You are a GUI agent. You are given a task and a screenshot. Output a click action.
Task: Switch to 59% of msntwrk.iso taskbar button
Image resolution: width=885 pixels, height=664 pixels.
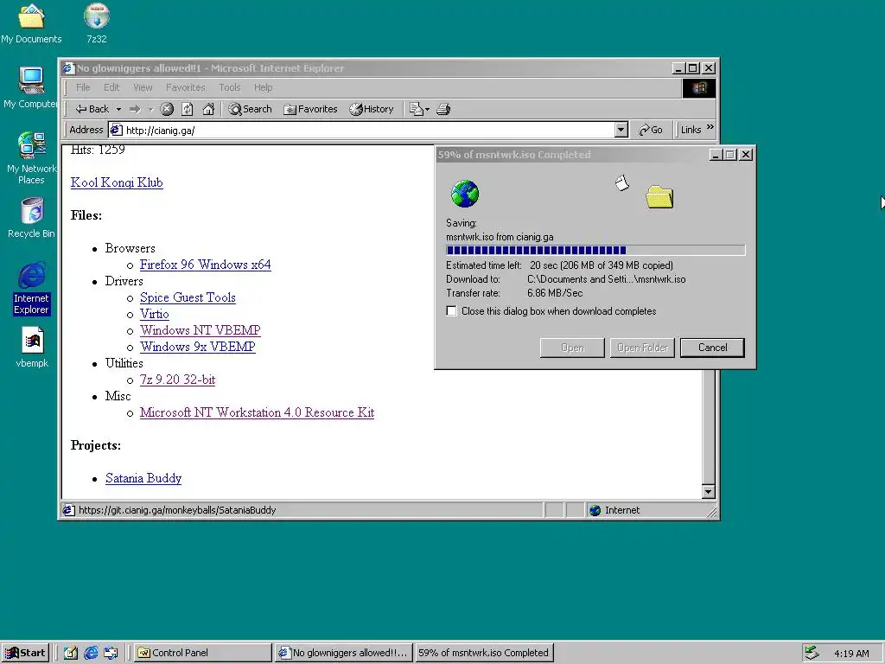pyautogui.click(x=484, y=653)
